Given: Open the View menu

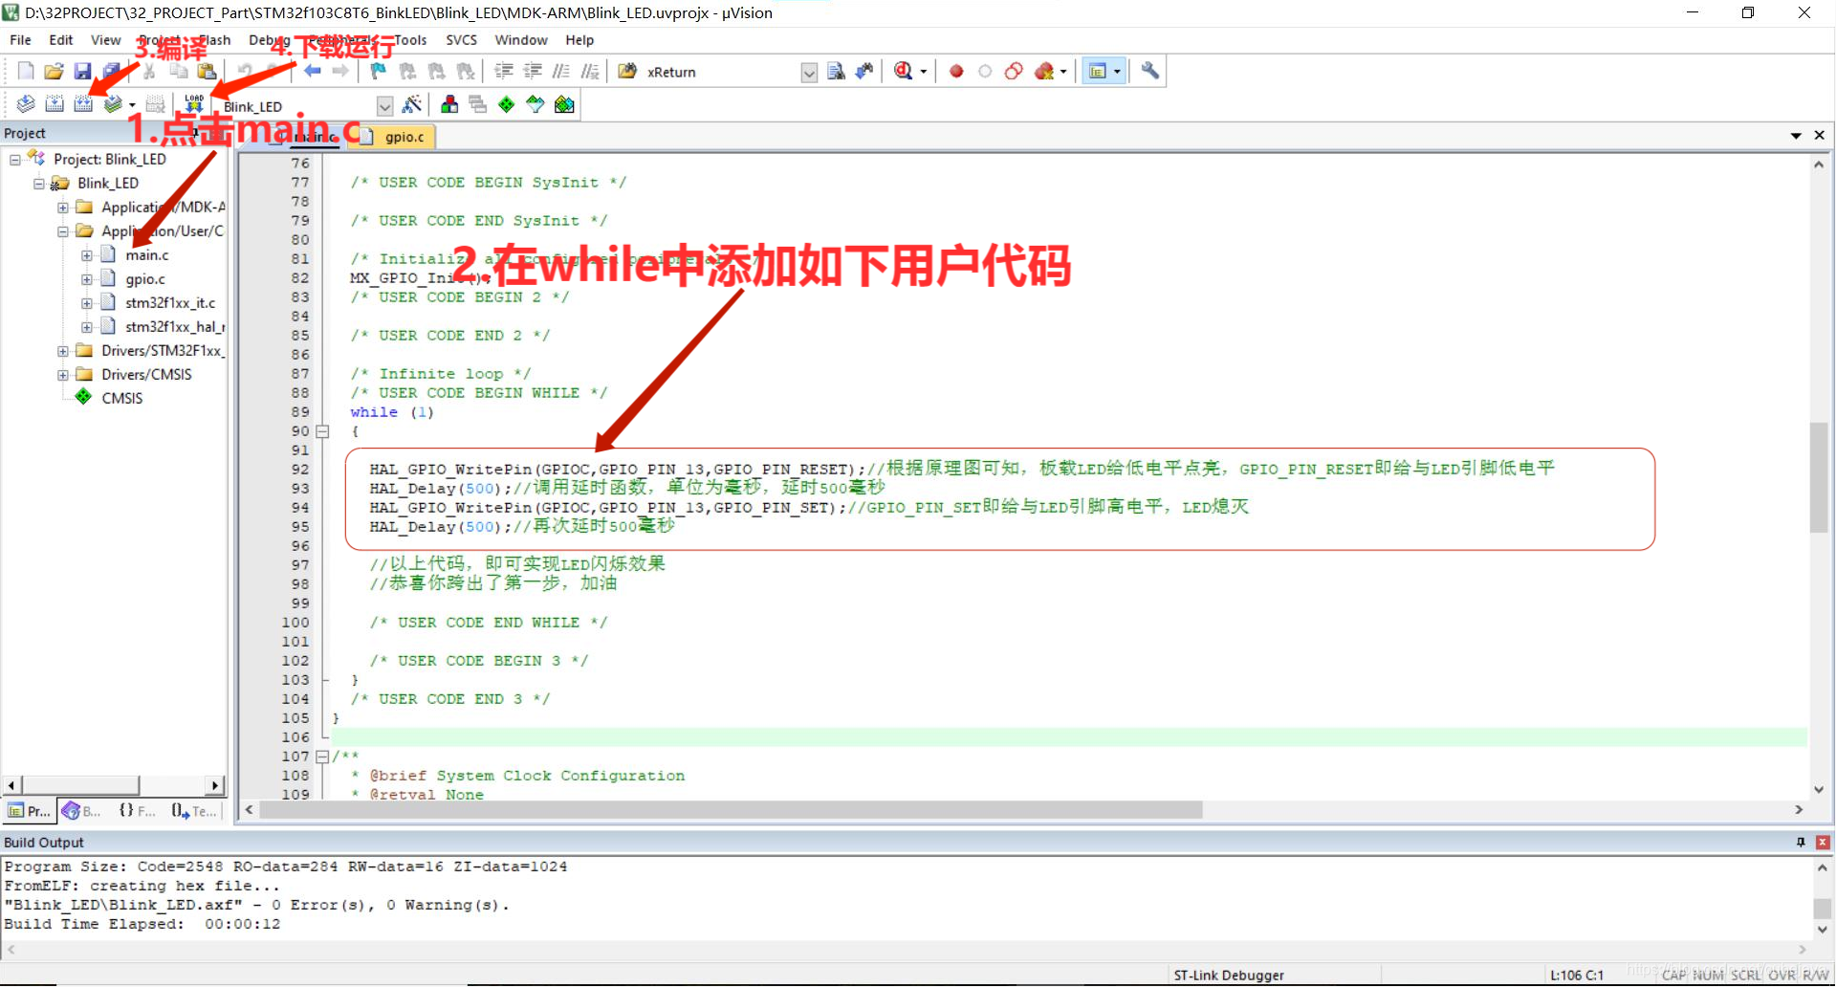Looking at the screenshot, I should (x=105, y=40).
